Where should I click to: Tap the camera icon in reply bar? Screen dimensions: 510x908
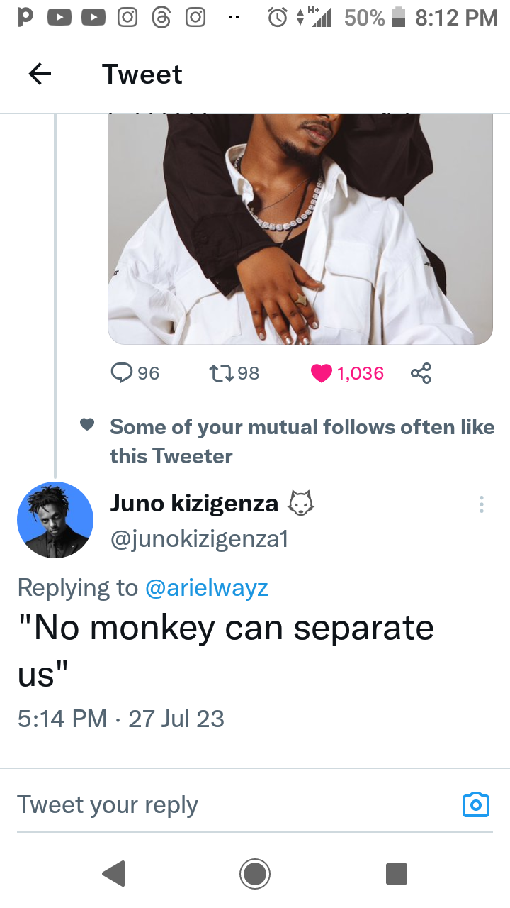point(475,804)
